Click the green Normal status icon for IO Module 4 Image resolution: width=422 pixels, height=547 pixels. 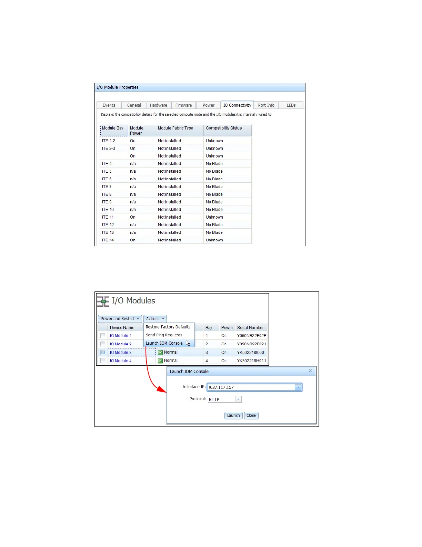[160, 361]
